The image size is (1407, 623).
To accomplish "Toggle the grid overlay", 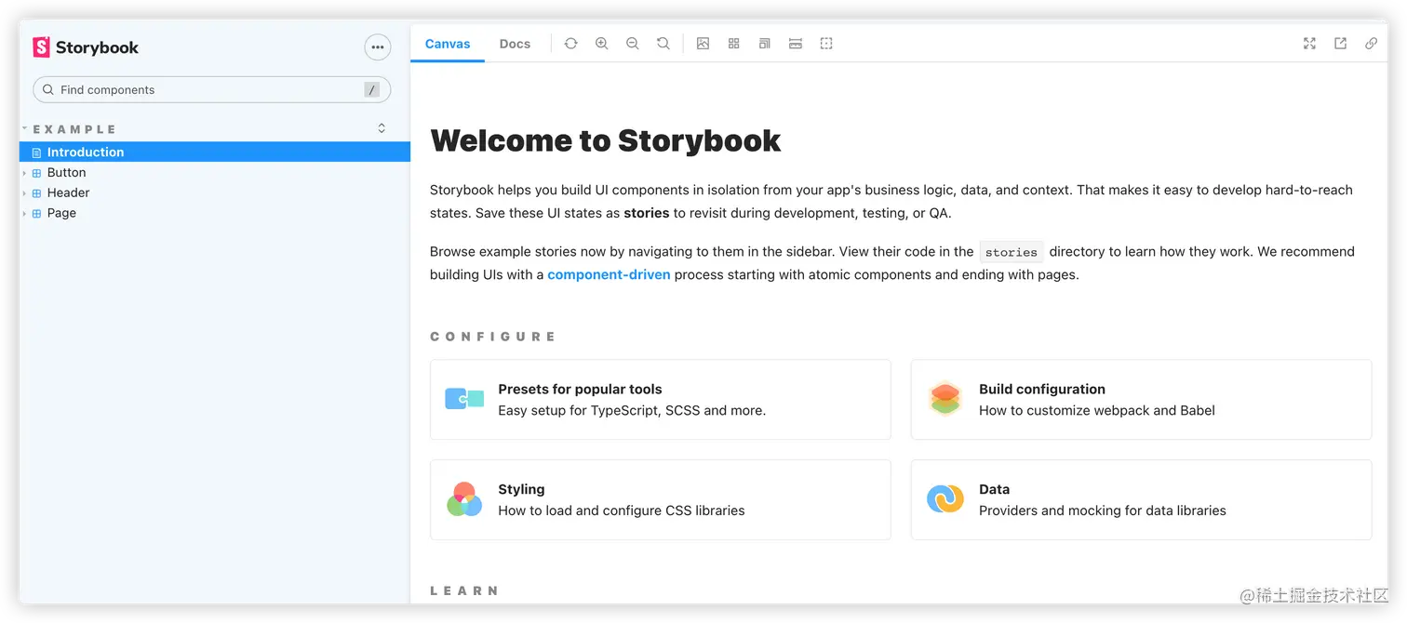I will 734,44.
